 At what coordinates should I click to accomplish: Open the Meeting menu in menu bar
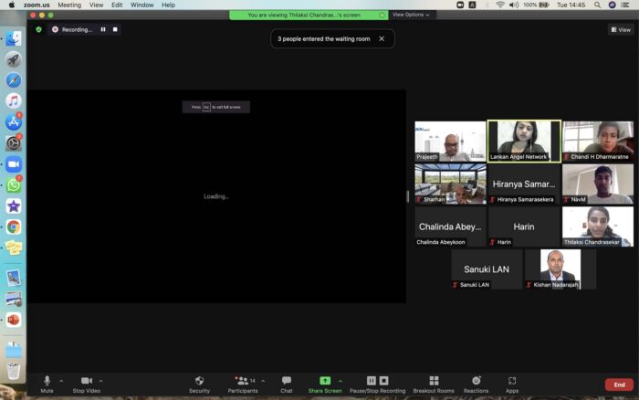[69, 5]
